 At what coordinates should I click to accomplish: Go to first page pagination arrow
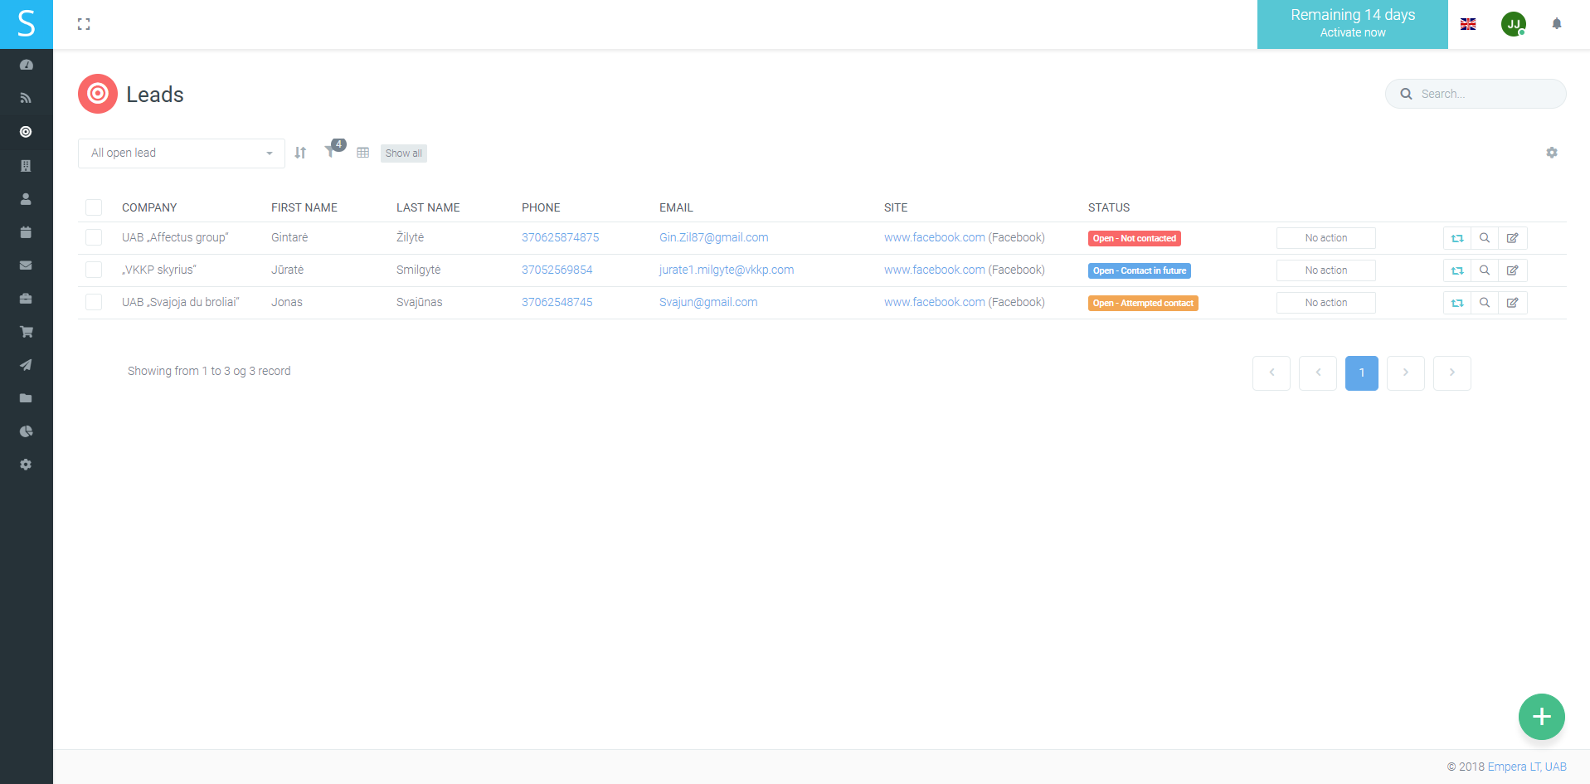coord(1272,373)
